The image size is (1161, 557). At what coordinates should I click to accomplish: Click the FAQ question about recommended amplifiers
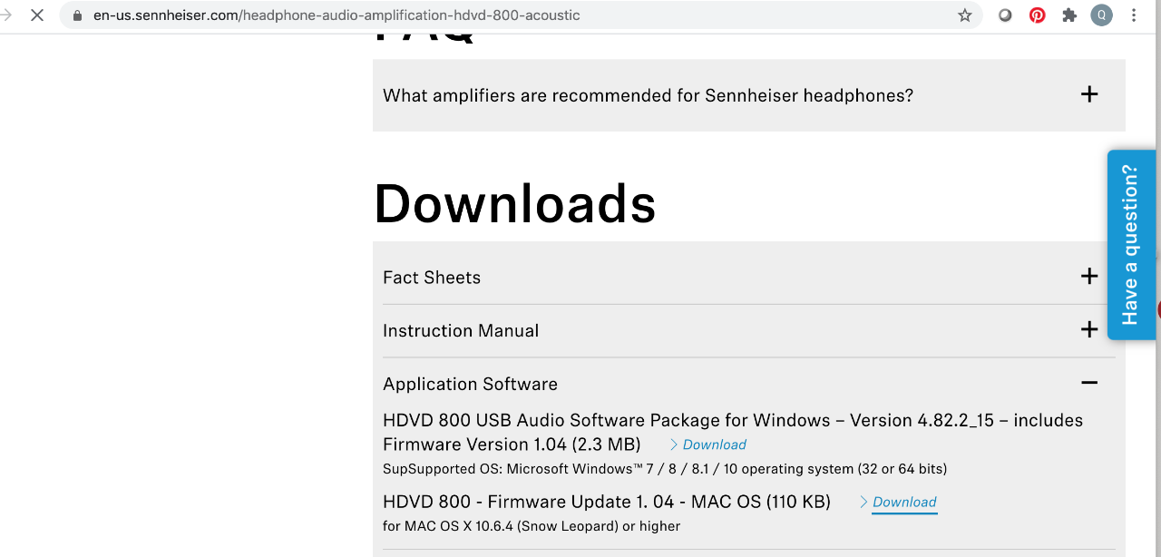click(x=648, y=95)
